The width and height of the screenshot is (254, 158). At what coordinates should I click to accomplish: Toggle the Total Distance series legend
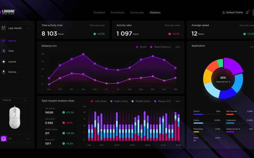click(x=160, y=47)
